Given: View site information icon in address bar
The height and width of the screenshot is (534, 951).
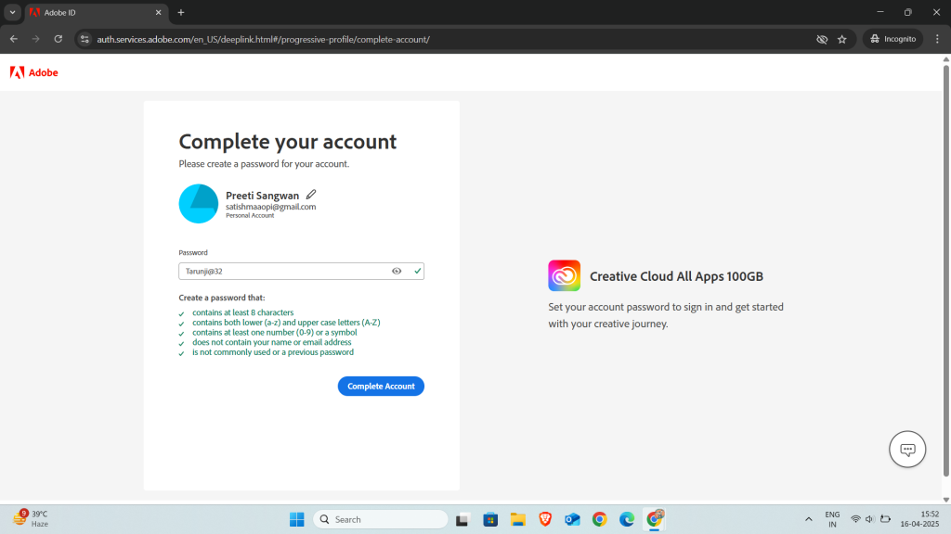Looking at the screenshot, I should coord(85,39).
